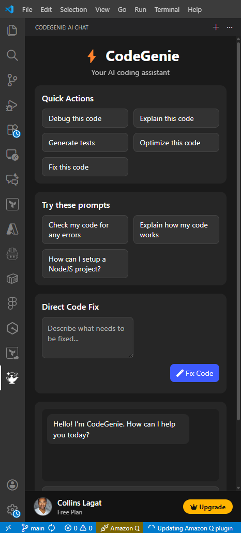Screen dimensions: 241x533
Task: Click the Explain this code quick action
Action: (176, 118)
